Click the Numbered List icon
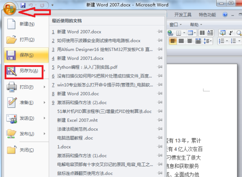The height and width of the screenshot is (177, 242). 221,41
